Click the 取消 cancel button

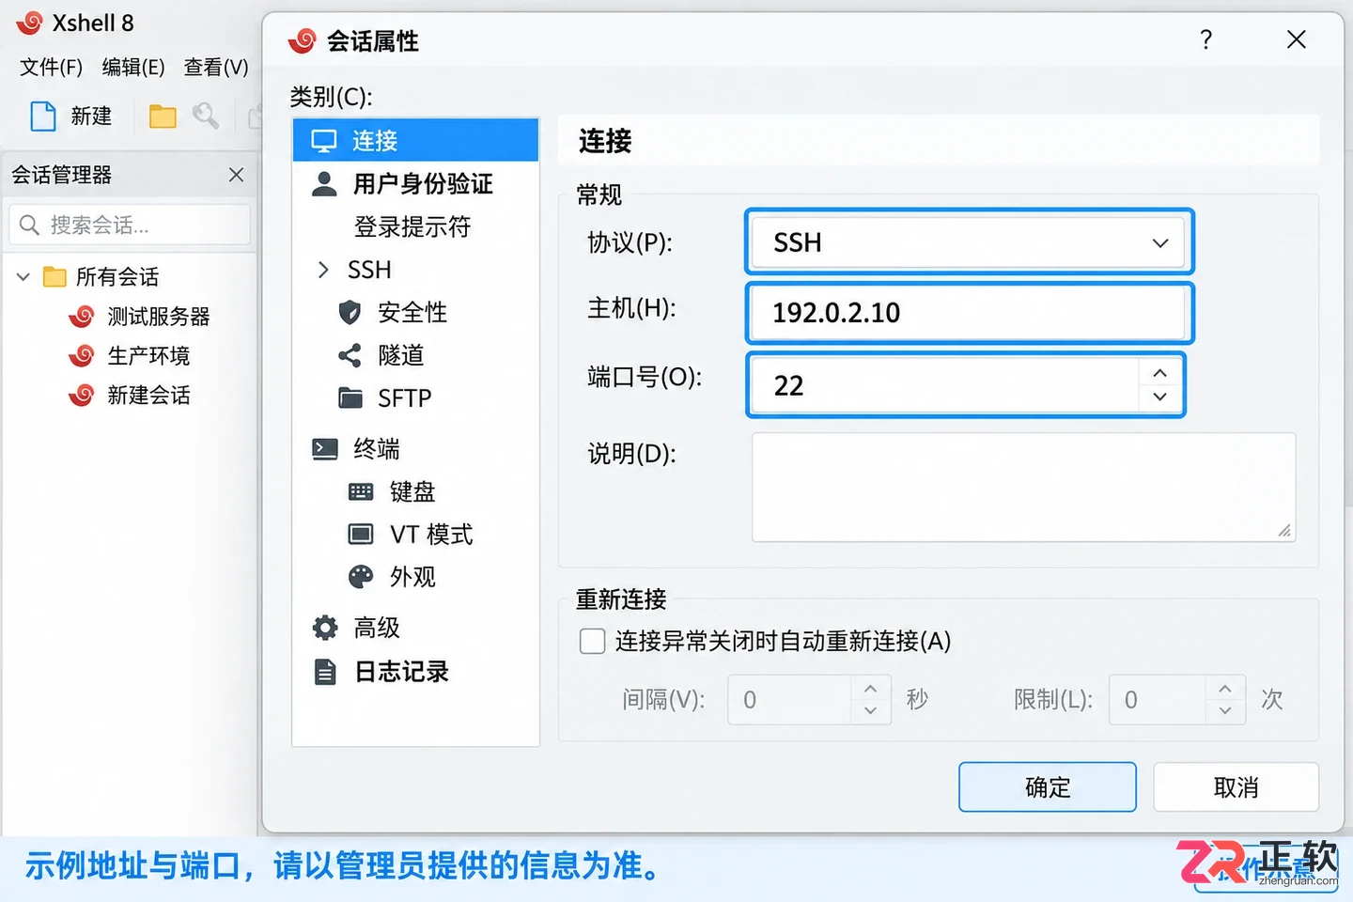[1236, 787]
